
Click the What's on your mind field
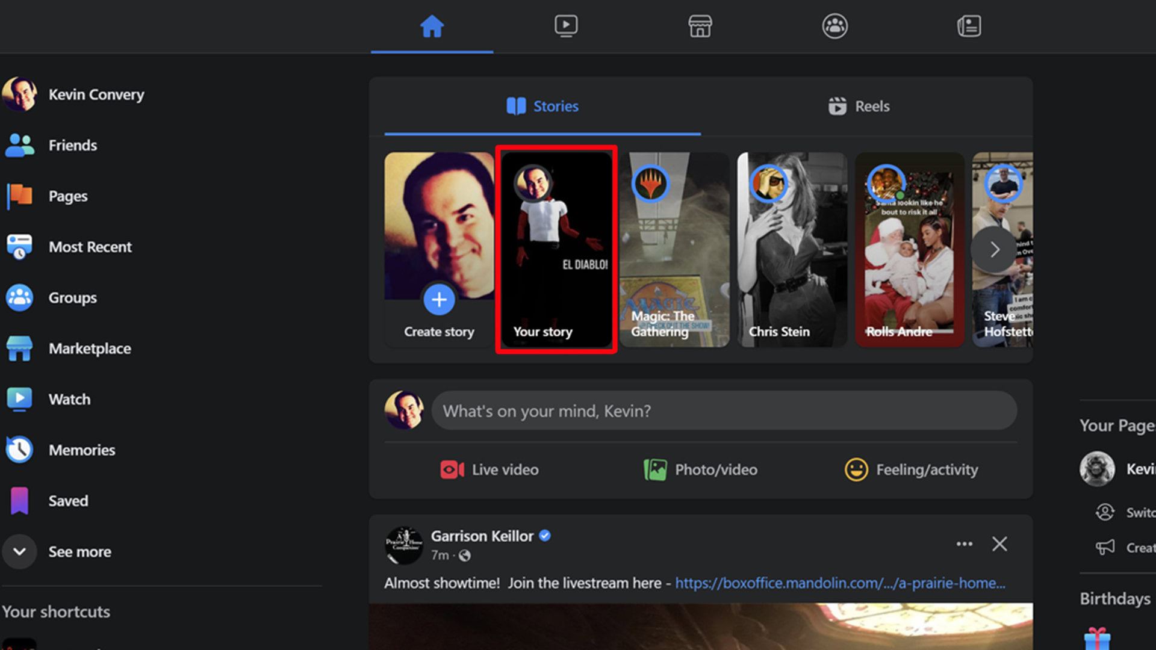point(724,411)
